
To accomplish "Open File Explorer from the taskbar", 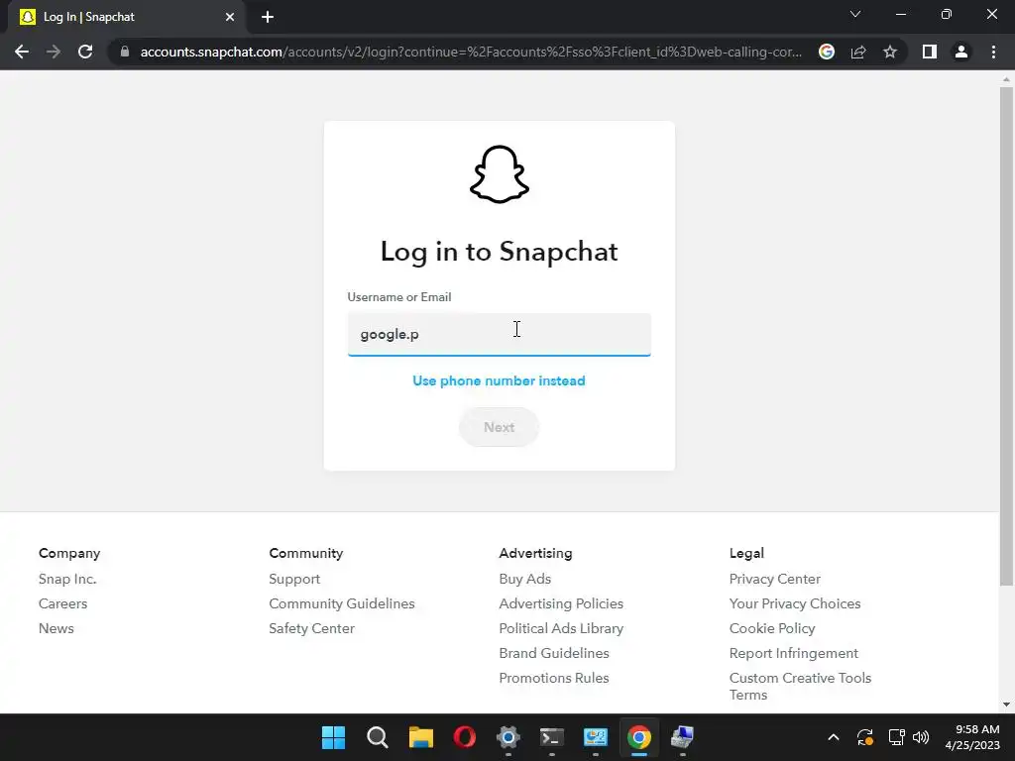I will point(420,737).
